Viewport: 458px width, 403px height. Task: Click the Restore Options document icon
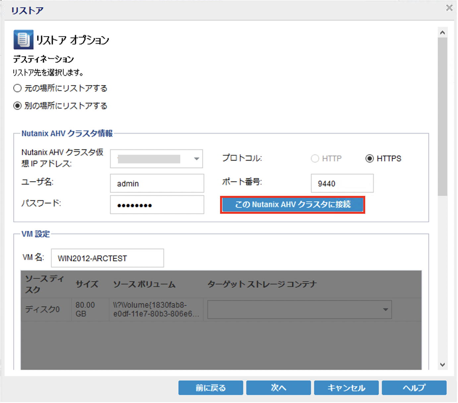(23, 39)
